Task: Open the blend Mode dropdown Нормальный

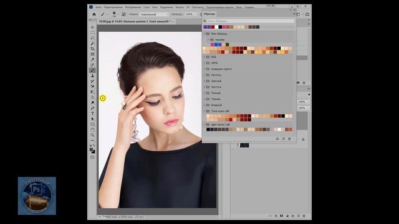Action: click(x=154, y=14)
